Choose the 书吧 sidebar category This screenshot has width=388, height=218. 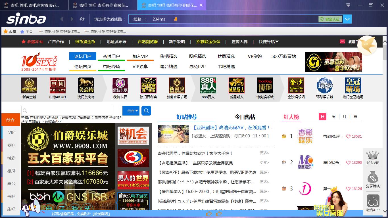point(11,196)
